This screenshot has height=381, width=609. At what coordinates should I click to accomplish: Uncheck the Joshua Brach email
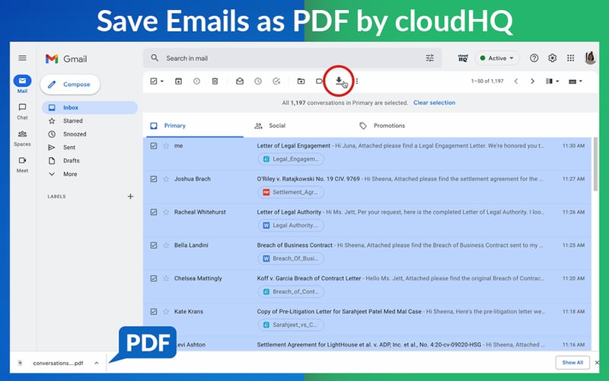point(154,179)
